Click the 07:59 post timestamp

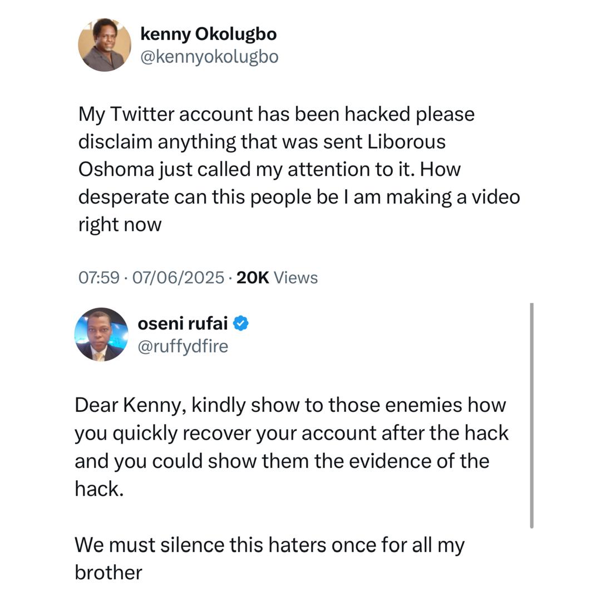[99, 277]
